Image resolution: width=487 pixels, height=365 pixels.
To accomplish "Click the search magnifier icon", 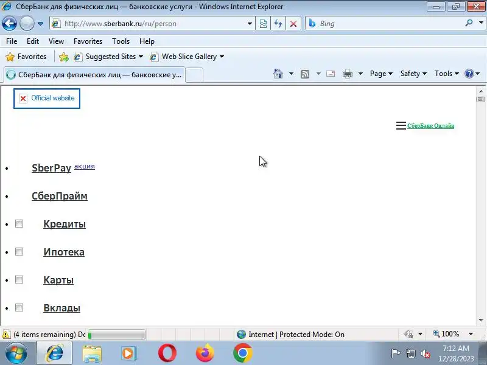I will click(469, 23).
